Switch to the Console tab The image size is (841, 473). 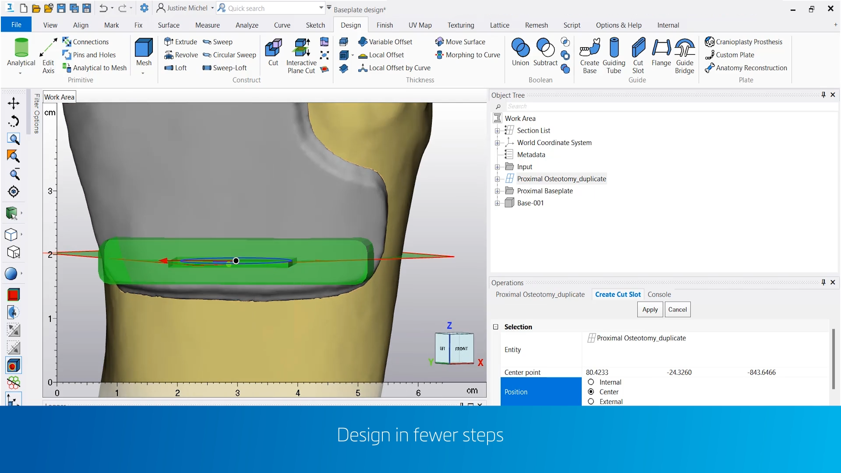pyautogui.click(x=659, y=294)
